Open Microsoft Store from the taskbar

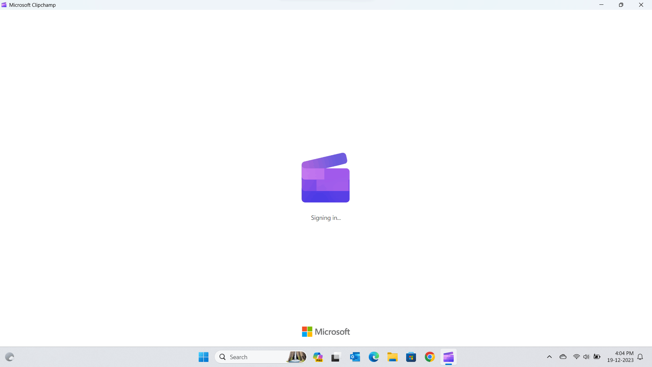coord(411,357)
